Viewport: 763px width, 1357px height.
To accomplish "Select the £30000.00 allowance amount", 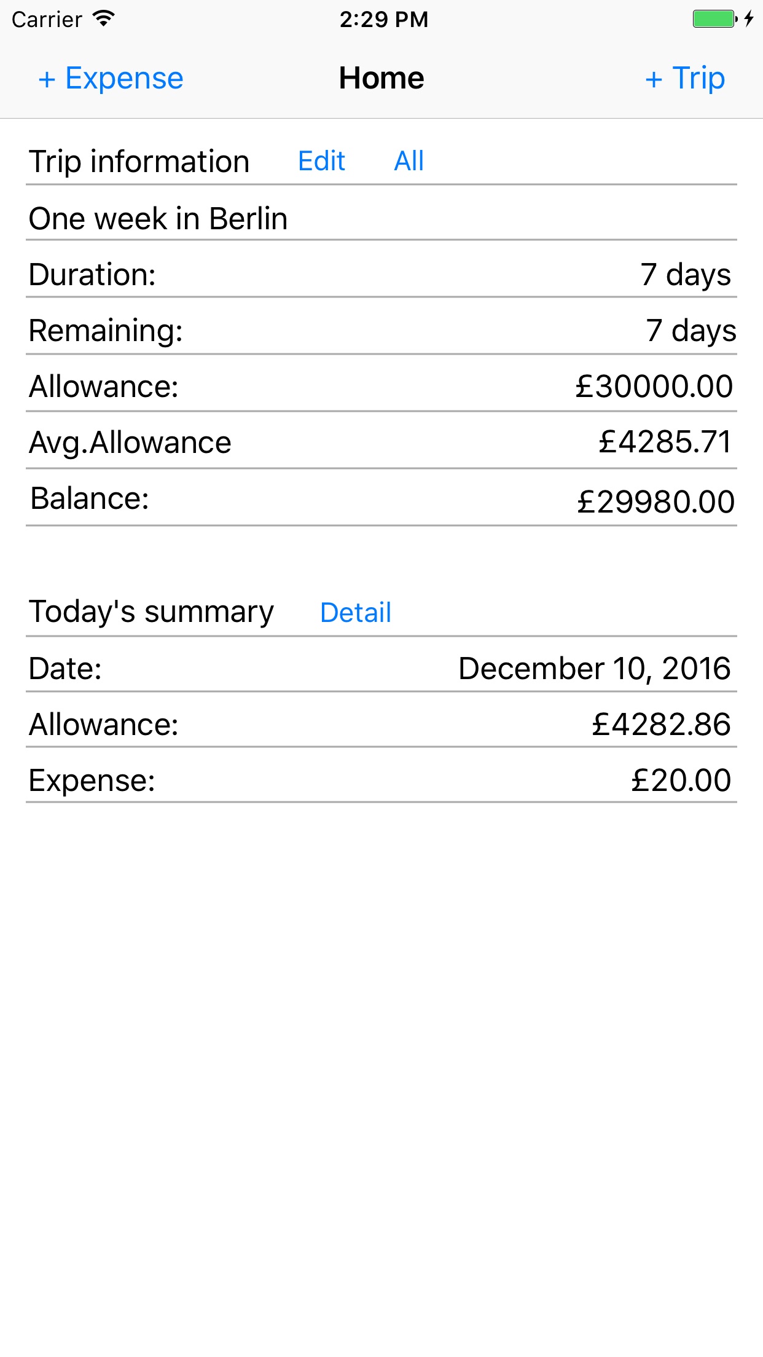I will 654,387.
